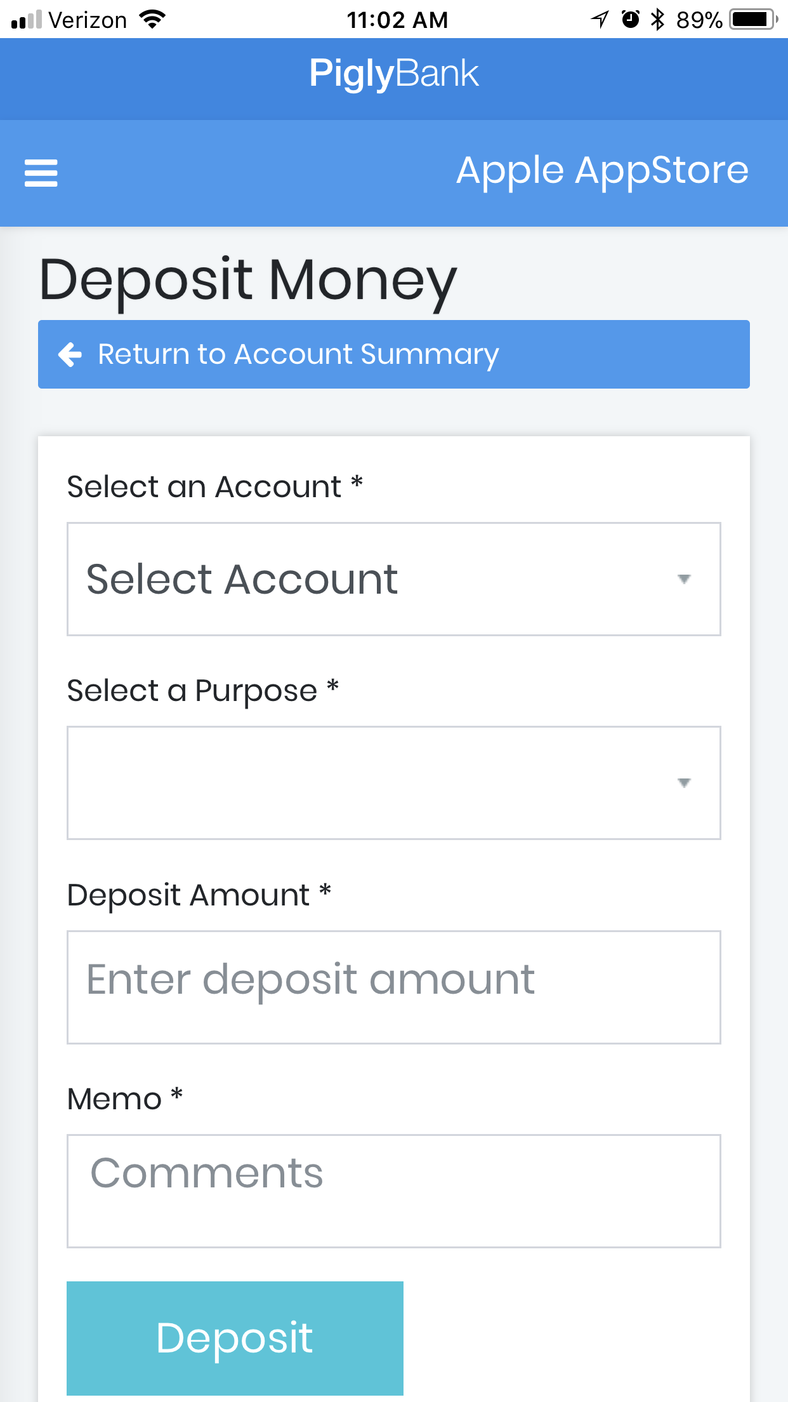The height and width of the screenshot is (1402, 788).
Task: Click the Memo Comments text area
Action: (x=393, y=1191)
